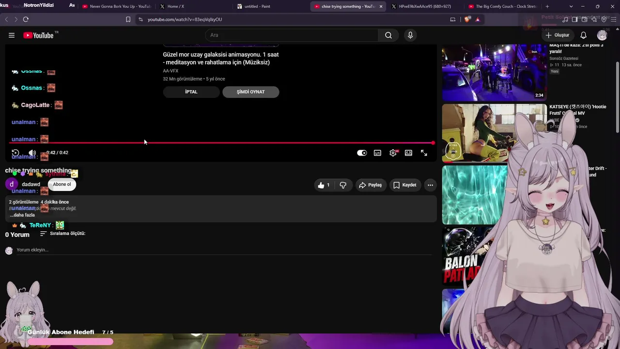
Task: Bookmark this page icon
Action: tap(128, 19)
